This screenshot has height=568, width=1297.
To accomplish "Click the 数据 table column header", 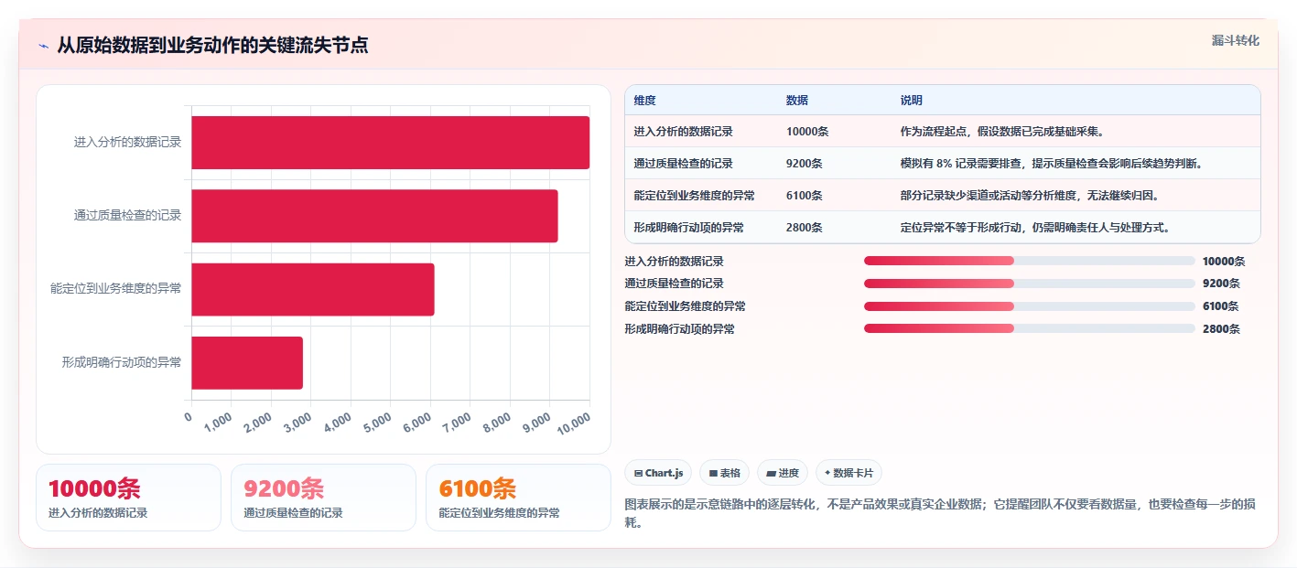I will (x=796, y=101).
